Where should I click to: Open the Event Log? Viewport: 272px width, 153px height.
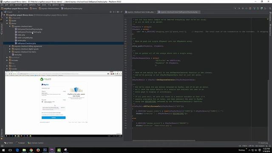[x=263, y=143]
